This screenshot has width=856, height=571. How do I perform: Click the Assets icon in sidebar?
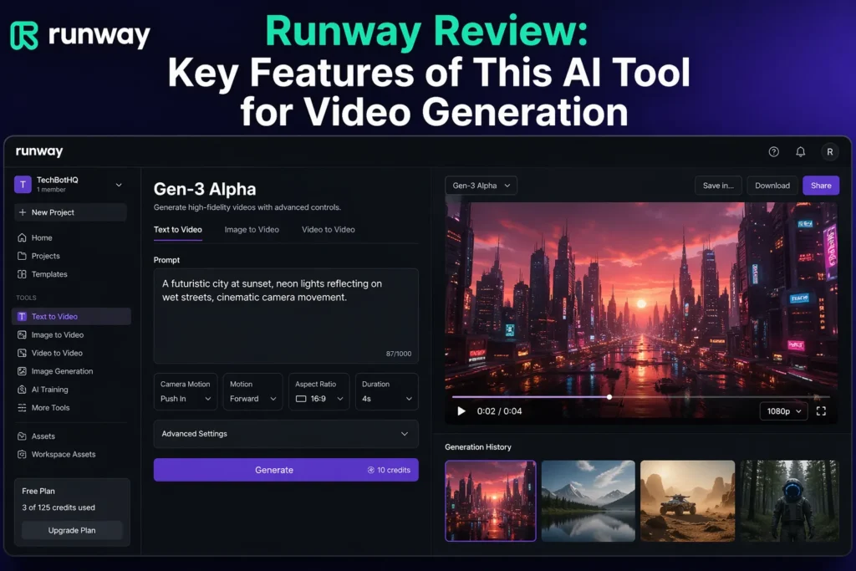click(22, 436)
